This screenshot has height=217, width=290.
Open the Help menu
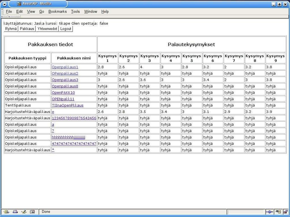105,11
